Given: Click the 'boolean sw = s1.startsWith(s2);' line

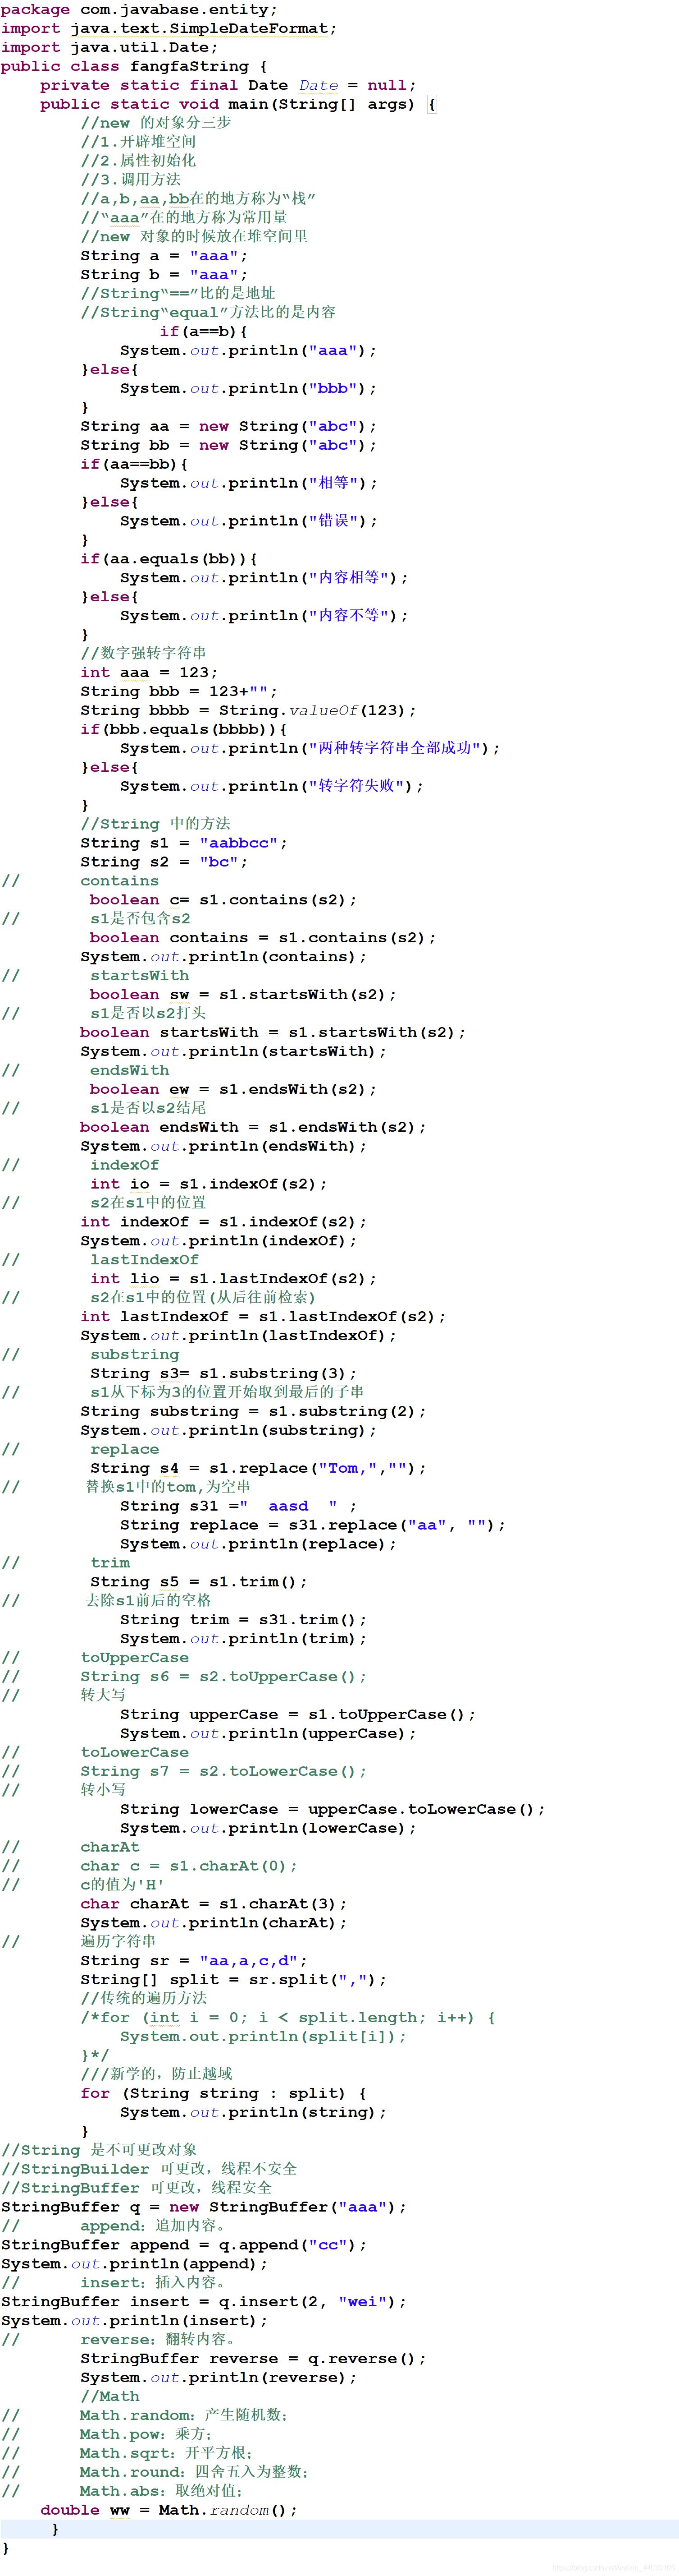Looking at the screenshot, I should point(244,995).
